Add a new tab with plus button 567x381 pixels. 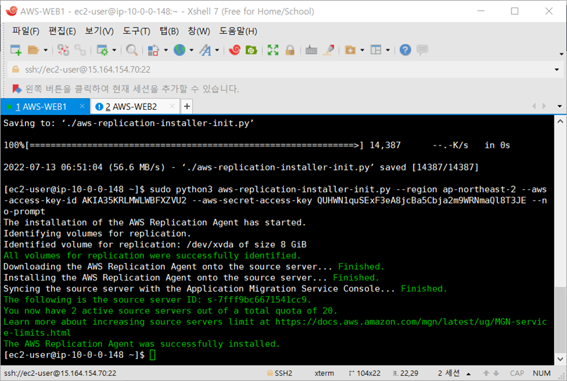[187, 106]
